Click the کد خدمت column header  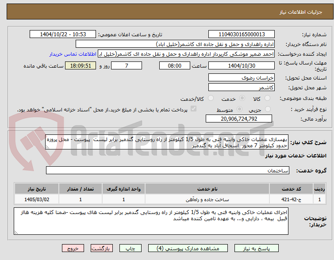[x=291, y=189]
